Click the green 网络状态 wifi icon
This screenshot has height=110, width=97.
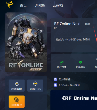(x=80, y=63)
